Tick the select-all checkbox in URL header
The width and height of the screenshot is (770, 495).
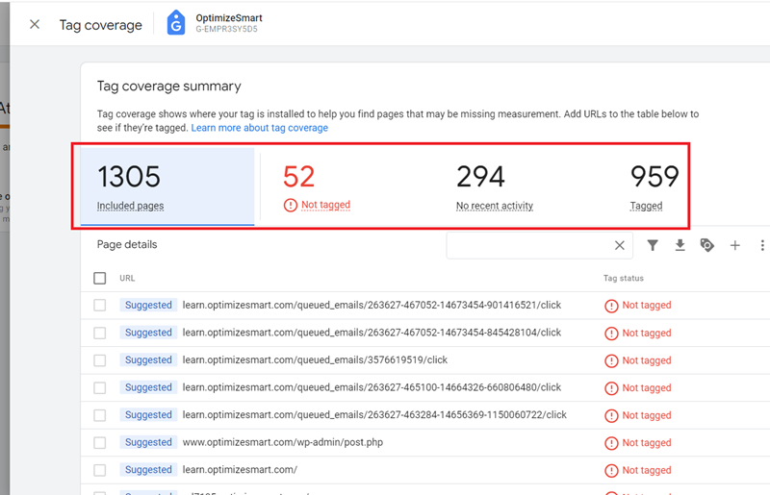[100, 278]
